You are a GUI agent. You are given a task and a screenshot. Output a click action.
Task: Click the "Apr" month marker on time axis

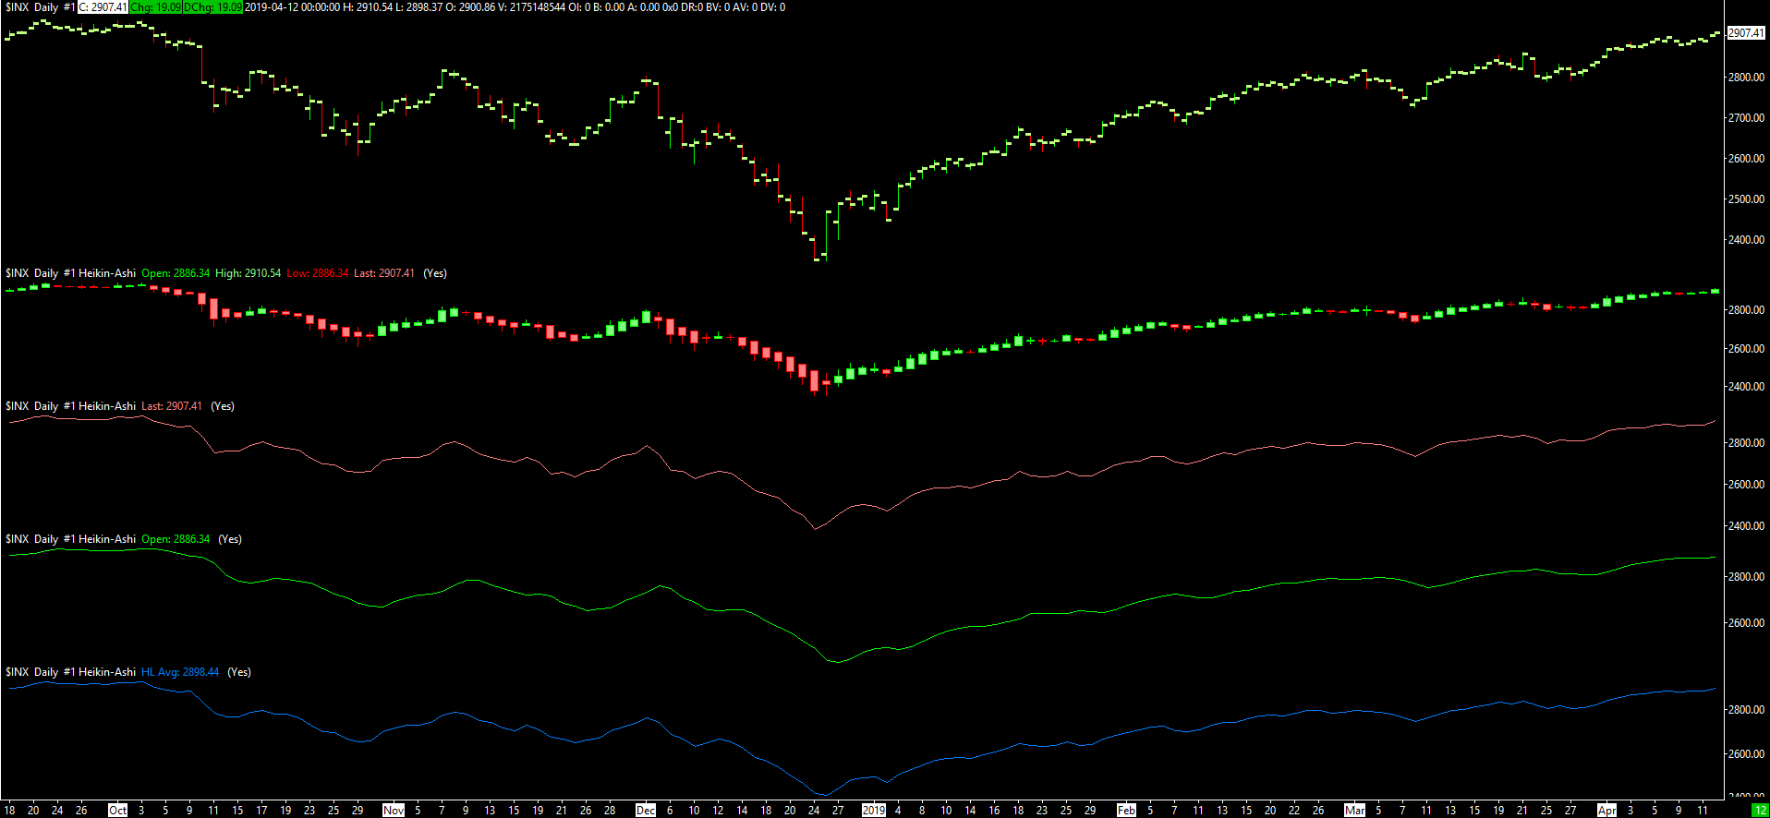click(x=1607, y=811)
